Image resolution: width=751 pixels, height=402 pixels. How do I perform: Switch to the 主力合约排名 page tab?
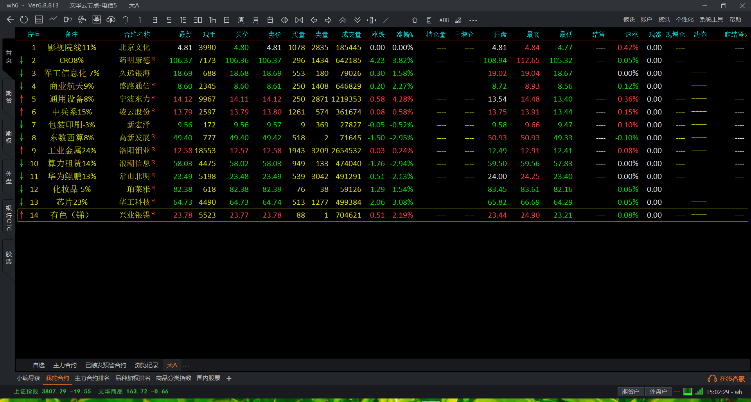pyautogui.click(x=92, y=378)
